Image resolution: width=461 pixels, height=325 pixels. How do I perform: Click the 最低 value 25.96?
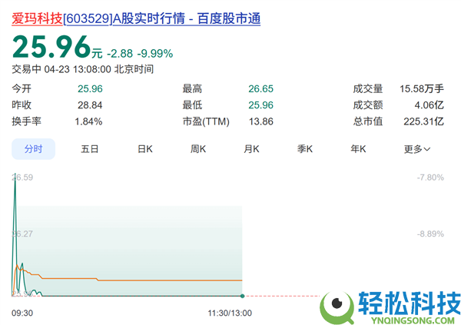(260, 105)
